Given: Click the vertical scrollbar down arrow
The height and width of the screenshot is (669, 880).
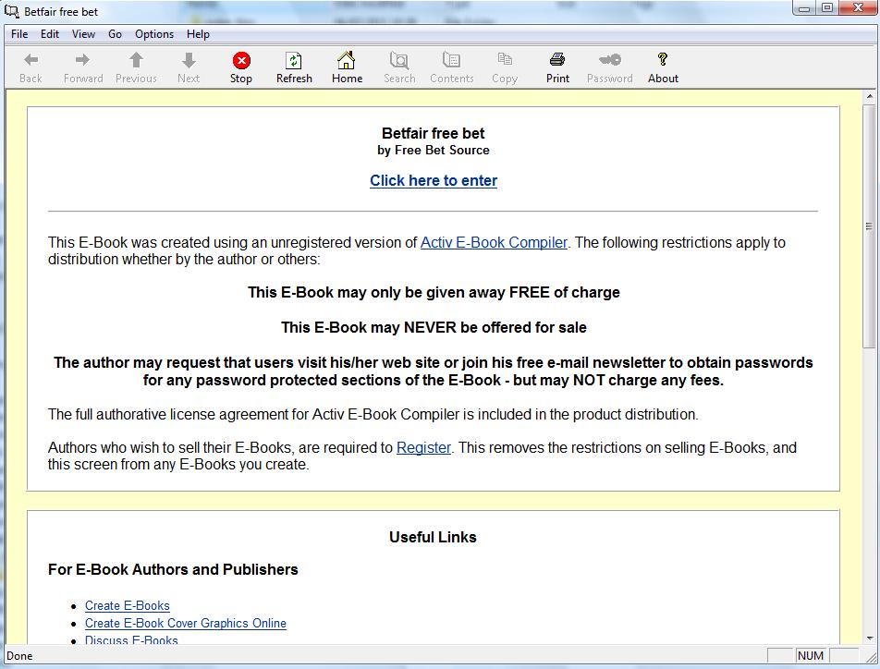Looking at the screenshot, I should coord(869,639).
